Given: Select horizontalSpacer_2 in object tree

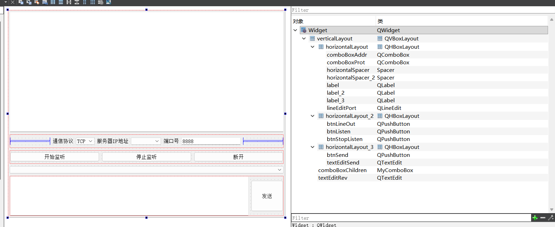Looking at the screenshot, I should 351,77.
